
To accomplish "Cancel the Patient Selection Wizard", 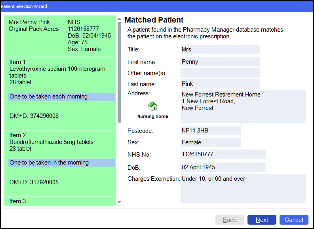I will click(x=293, y=220).
